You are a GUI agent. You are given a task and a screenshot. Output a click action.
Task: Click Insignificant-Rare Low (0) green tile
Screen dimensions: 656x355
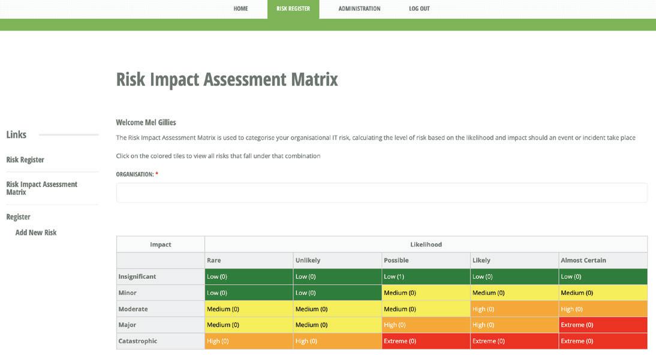(248, 277)
